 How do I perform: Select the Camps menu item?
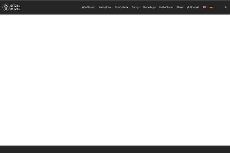click(136, 7)
